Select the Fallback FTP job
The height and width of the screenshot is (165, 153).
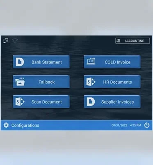click(x=41, y=82)
